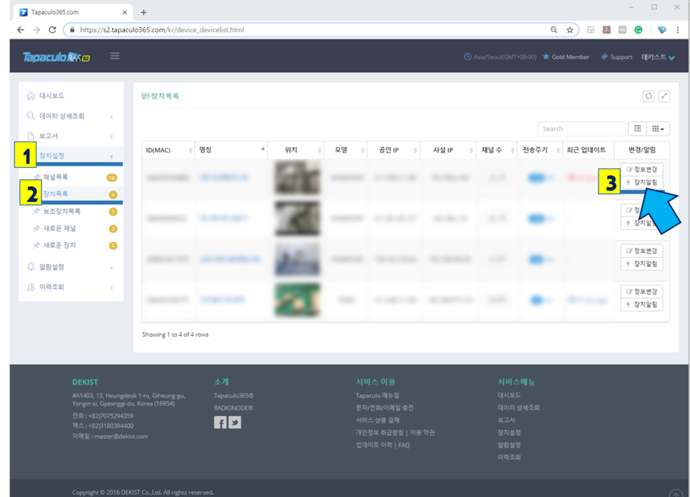Click the Asia/Seoul timezone indicator
Image resolution: width=690 pixels, height=497 pixels.
tap(500, 57)
